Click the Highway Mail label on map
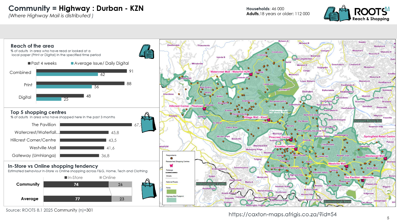 [x=278, y=111]
